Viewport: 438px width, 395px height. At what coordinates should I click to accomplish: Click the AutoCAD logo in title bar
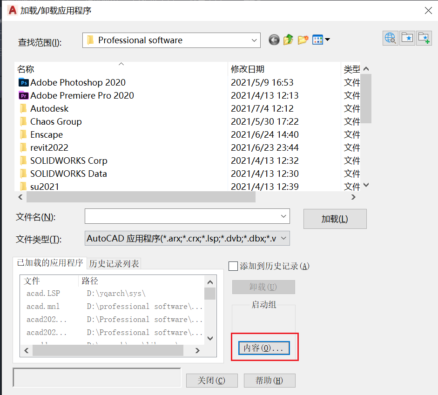(13, 10)
